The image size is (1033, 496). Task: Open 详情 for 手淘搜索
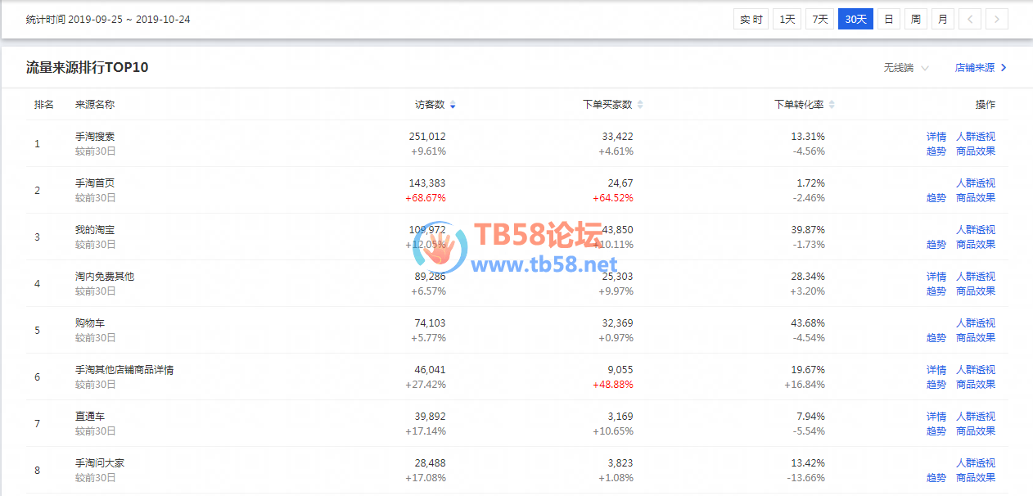coord(936,137)
